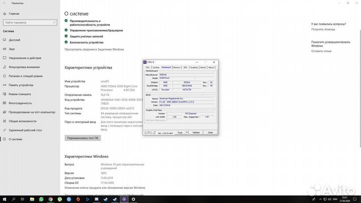
Task: Go to Главная in Settings sidebar
Action: click(x=14, y=14)
